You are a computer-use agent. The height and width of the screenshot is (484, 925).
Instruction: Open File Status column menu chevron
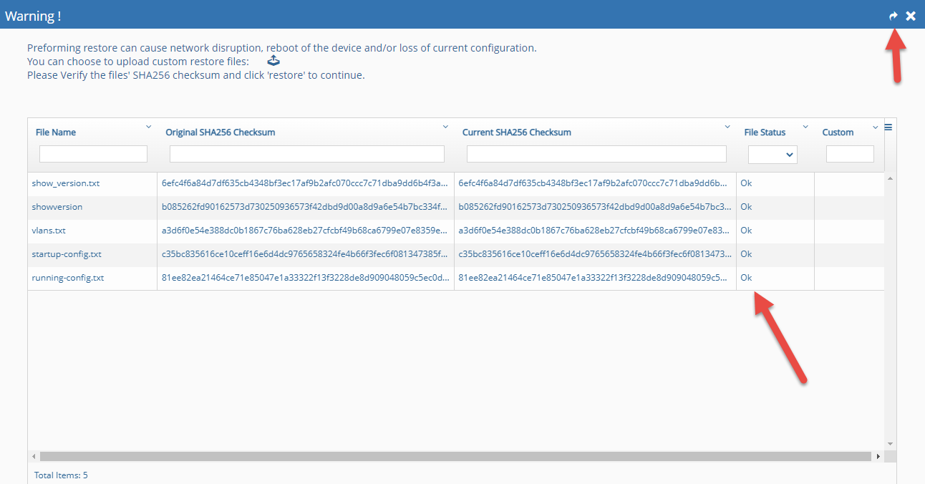(x=805, y=127)
